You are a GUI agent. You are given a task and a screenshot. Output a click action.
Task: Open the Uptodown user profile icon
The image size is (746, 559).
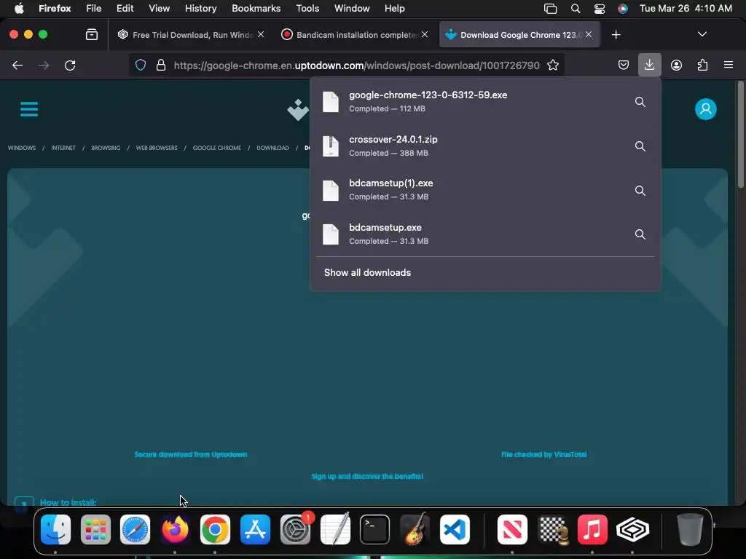click(705, 109)
